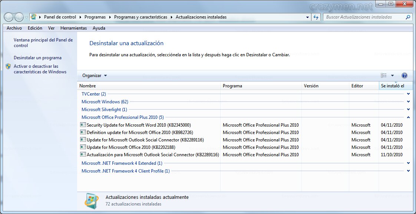The height and width of the screenshot is (214, 416).
Task: Open the Organizar dropdown
Action: tap(95, 76)
